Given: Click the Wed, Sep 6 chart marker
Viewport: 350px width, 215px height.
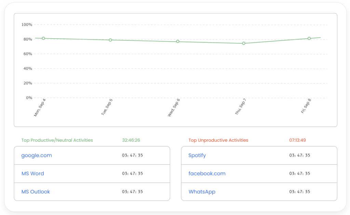Looking at the screenshot, I should pyautogui.click(x=178, y=41).
